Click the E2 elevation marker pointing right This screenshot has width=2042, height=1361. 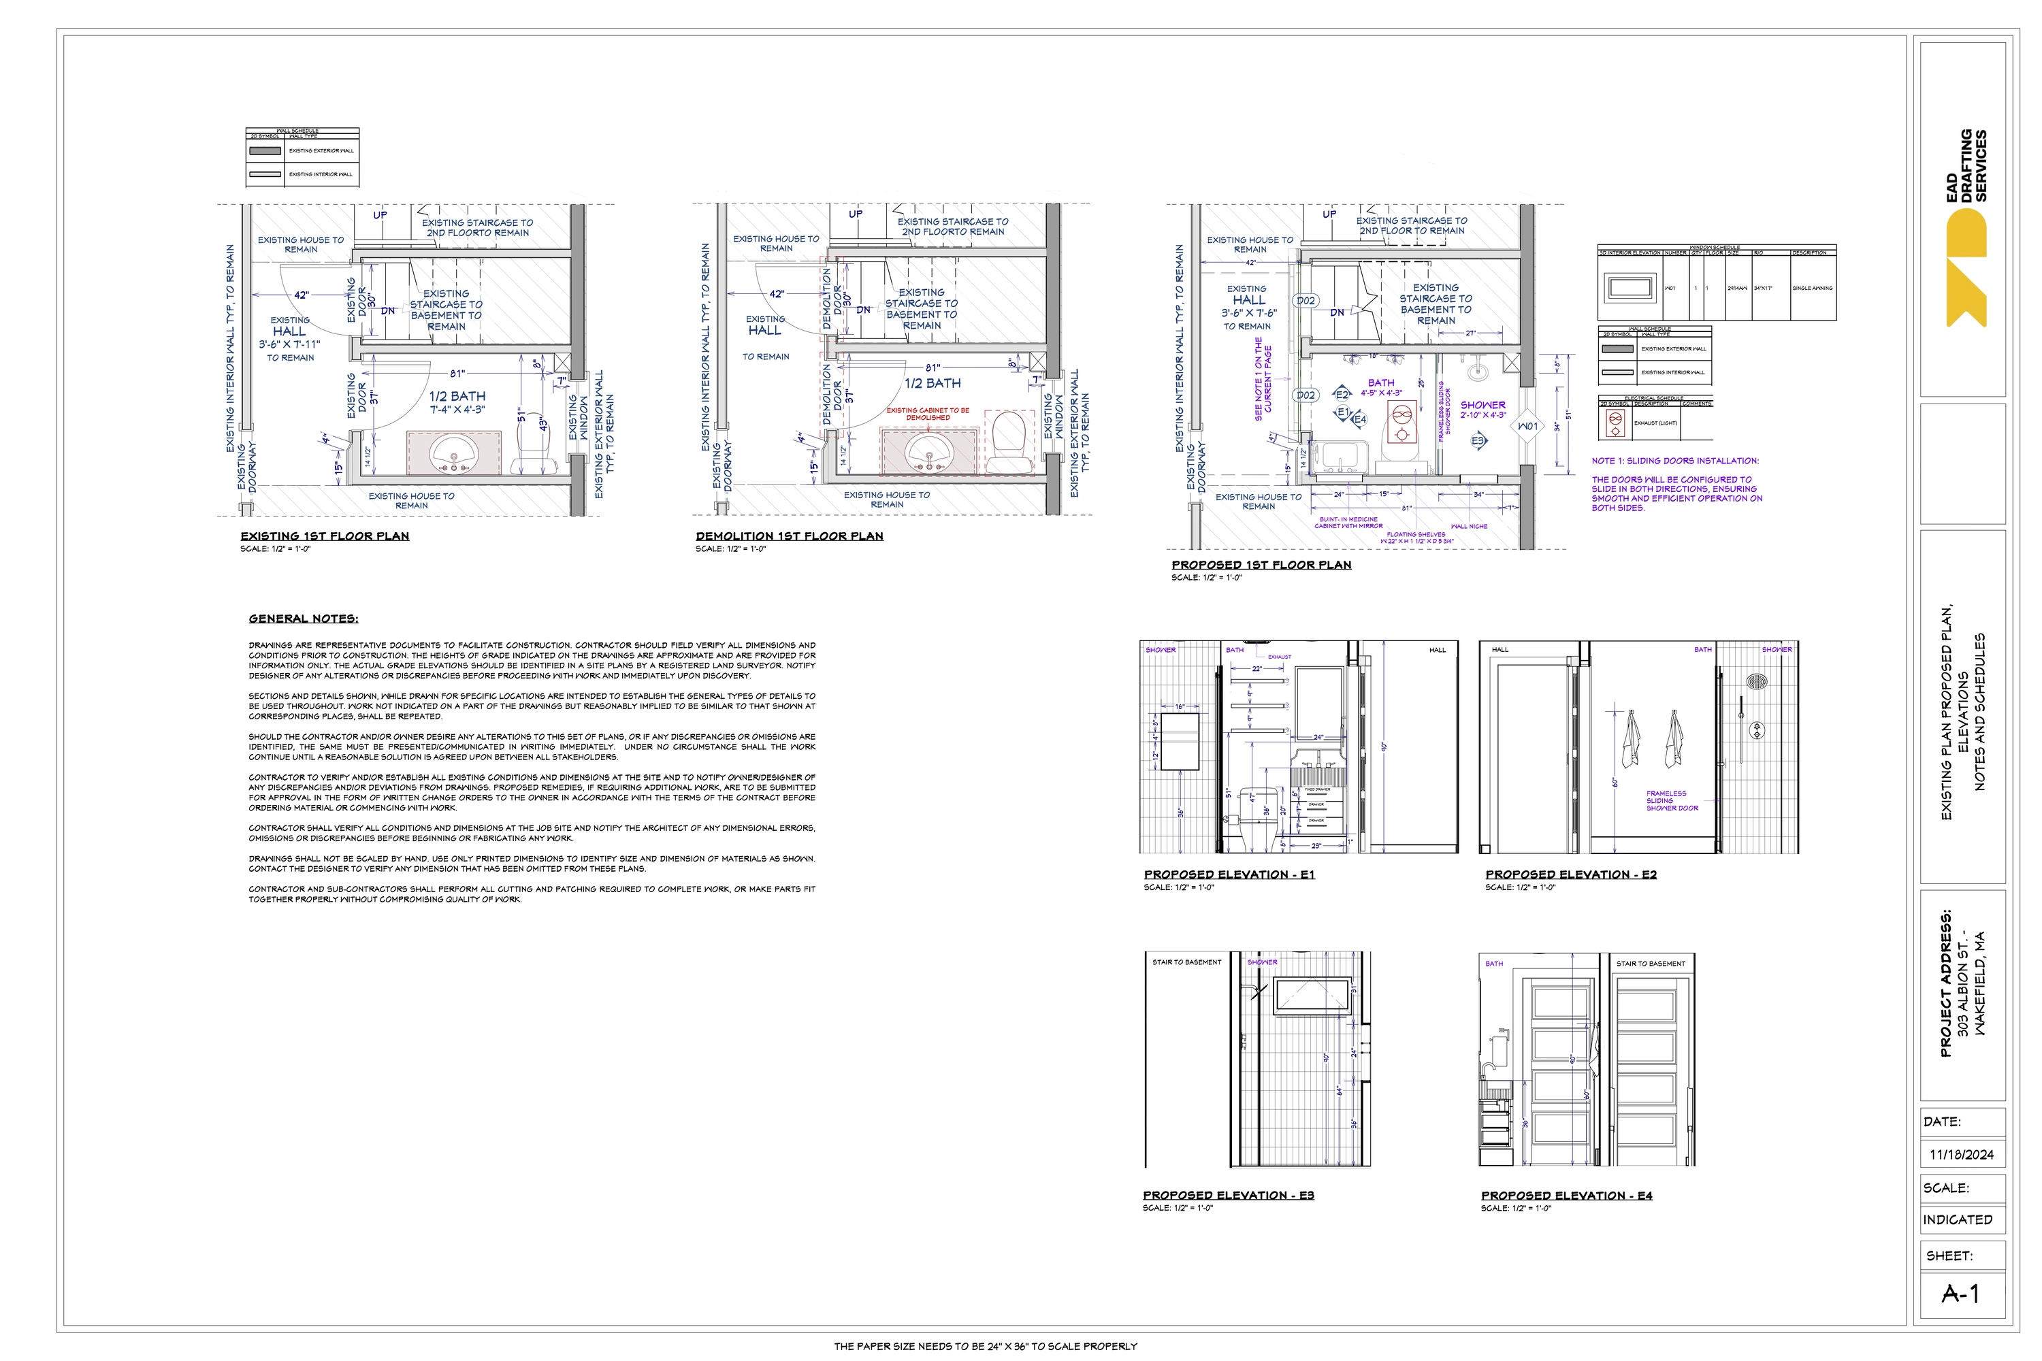tap(1343, 394)
